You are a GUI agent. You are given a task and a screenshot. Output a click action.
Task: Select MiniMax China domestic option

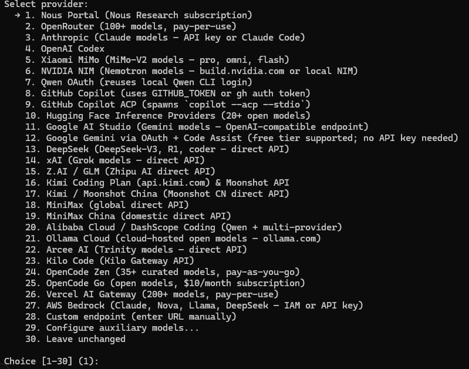(x=128, y=216)
